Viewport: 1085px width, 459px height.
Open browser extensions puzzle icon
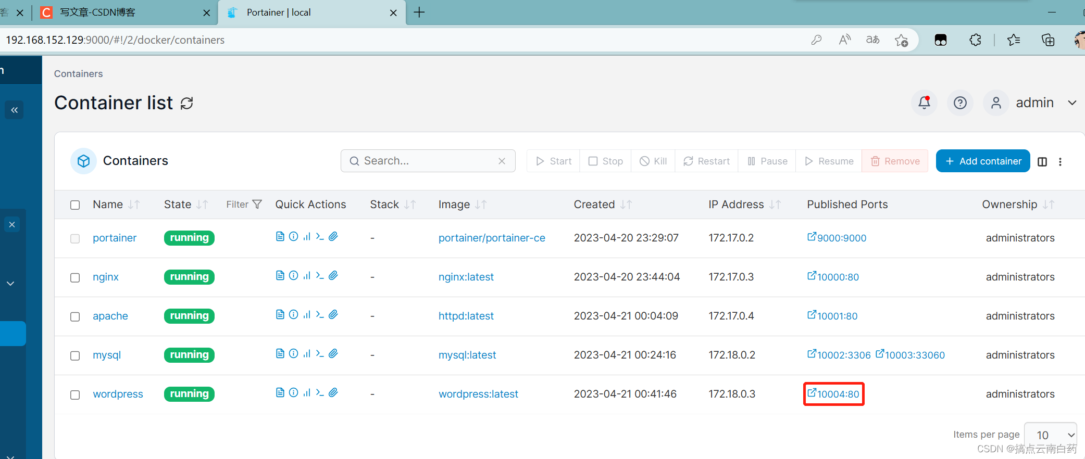point(975,40)
